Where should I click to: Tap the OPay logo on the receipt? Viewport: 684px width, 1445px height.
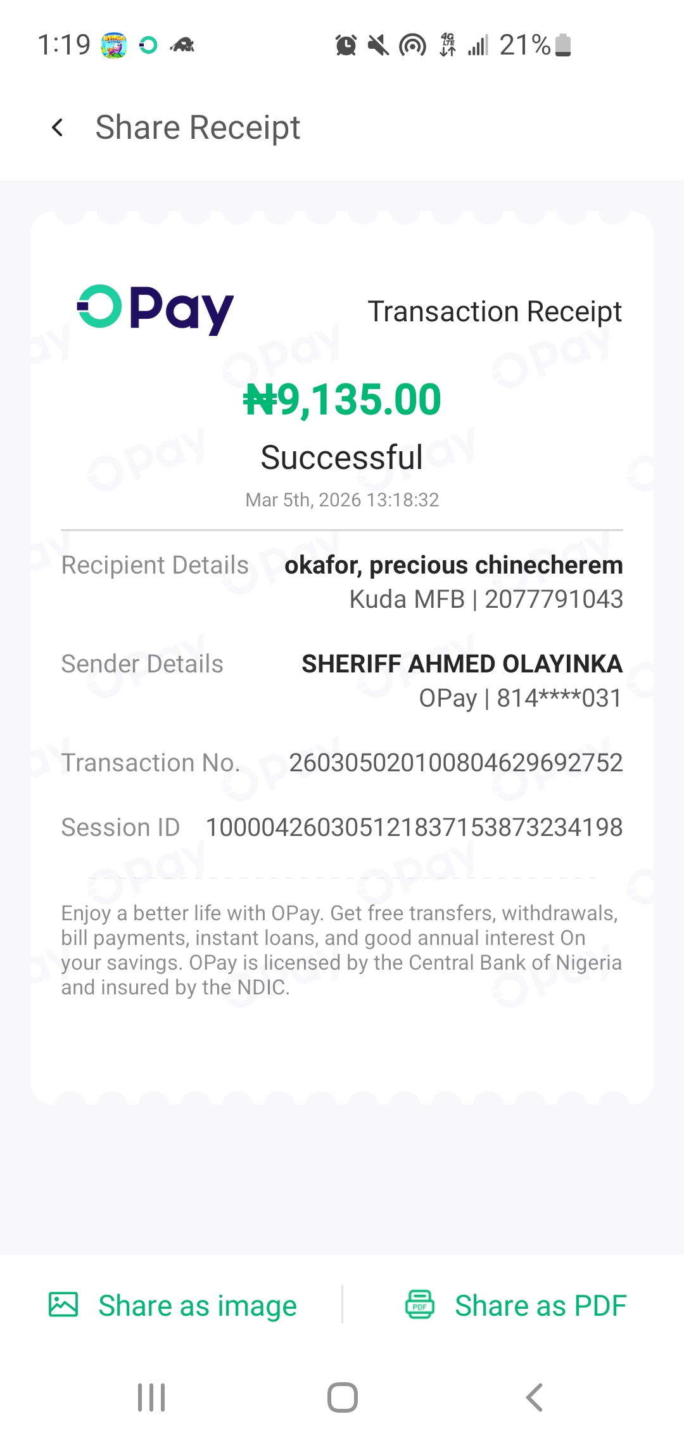pyautogui.click(x=155, y=309)
